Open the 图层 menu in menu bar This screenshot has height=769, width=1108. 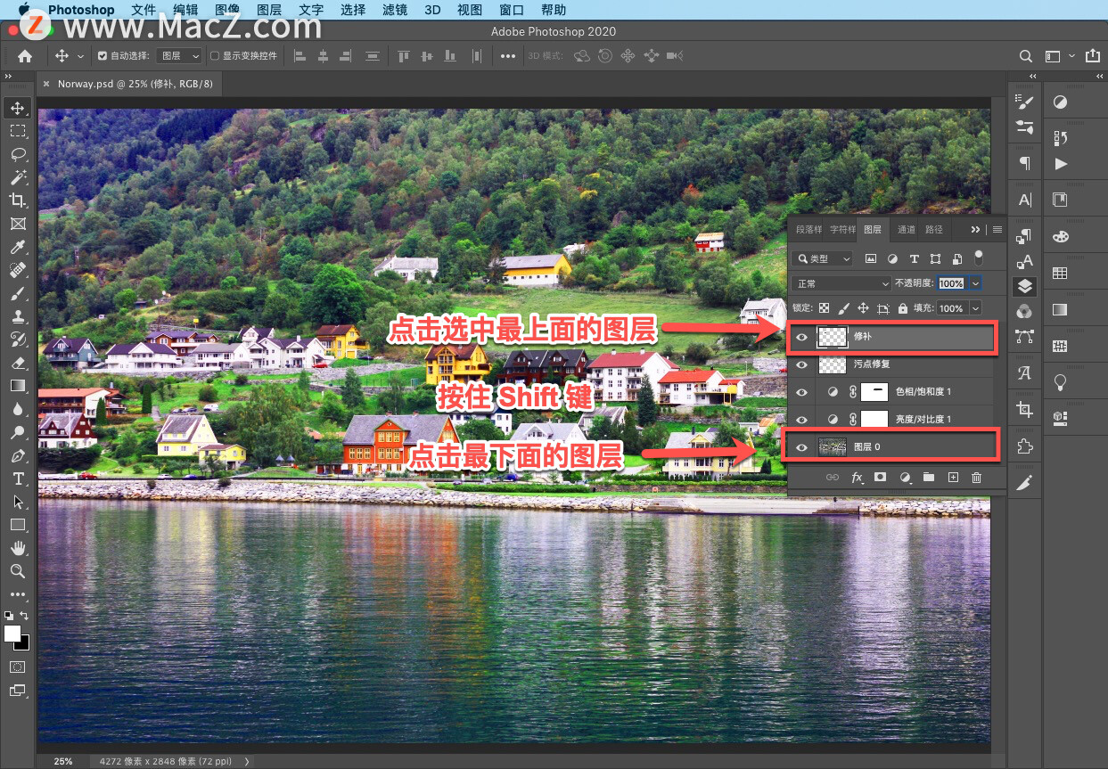(x=268, y=10)
